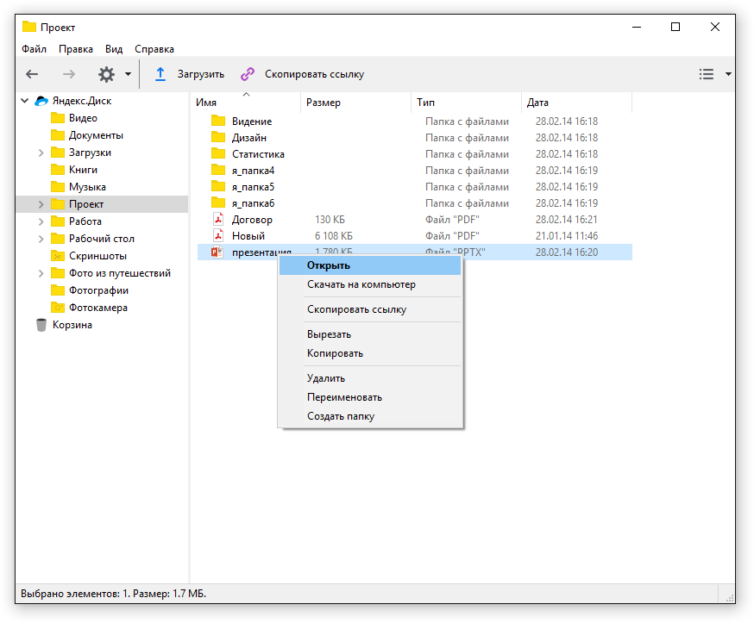Click Скопировать ссылку in the toolbar

[303, 74]
